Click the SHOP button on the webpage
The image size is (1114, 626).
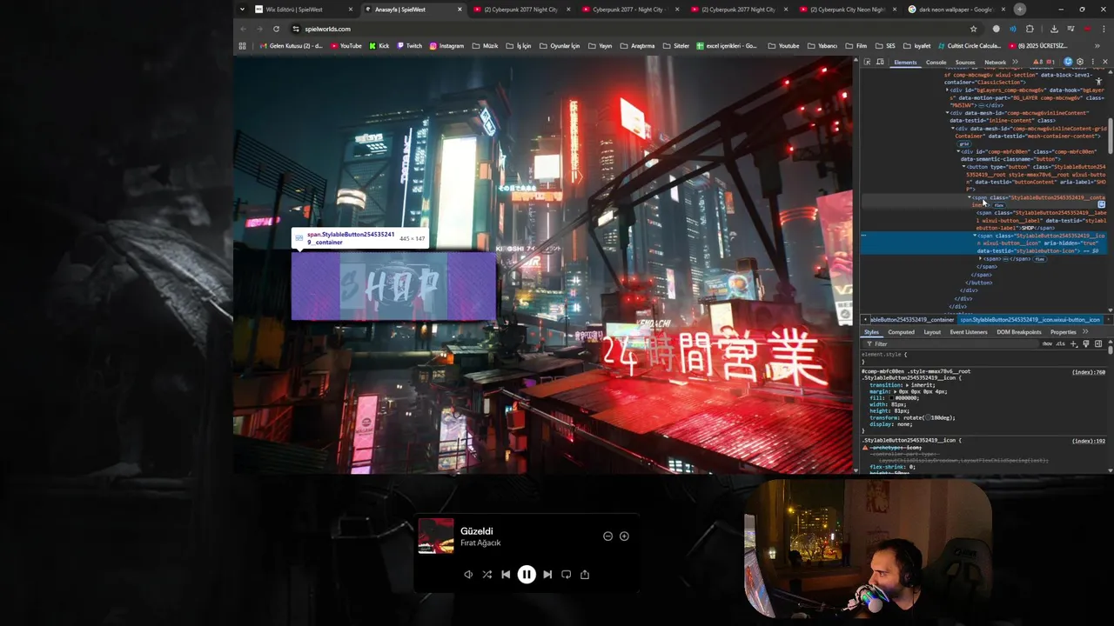393,286
